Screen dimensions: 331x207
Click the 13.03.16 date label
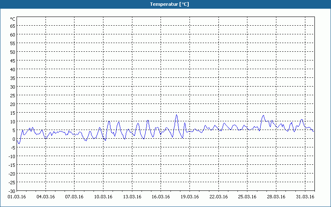point(132,197)
